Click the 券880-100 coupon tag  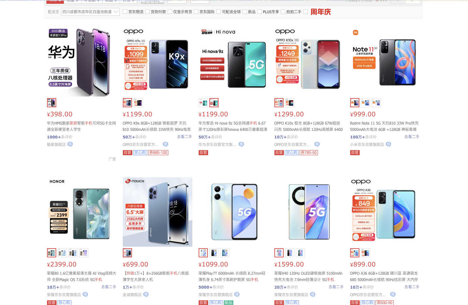pos(158,153)
